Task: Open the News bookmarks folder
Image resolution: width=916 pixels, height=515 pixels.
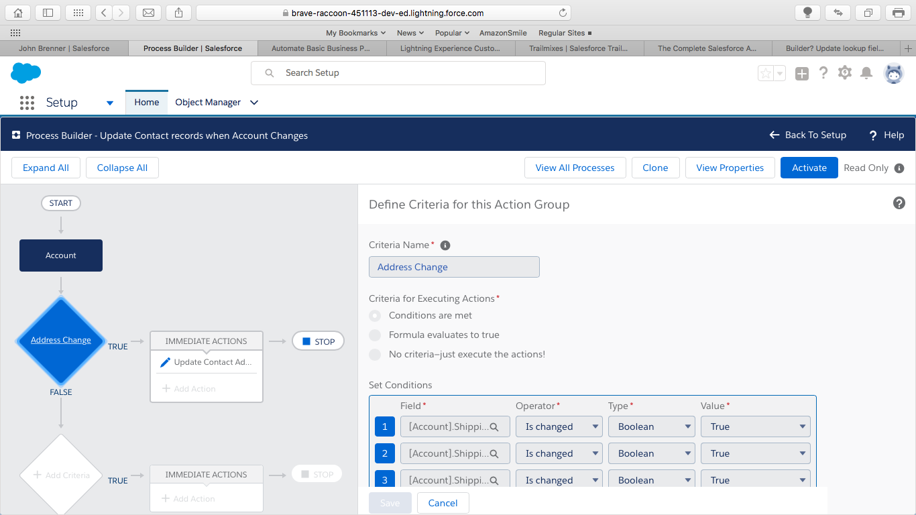Action: pos(410,33)
